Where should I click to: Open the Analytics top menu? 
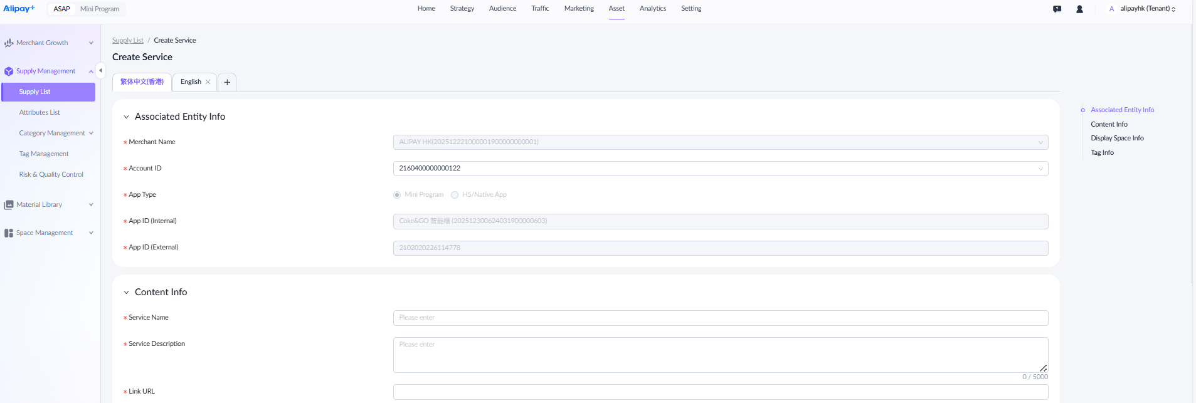point(652,9)
